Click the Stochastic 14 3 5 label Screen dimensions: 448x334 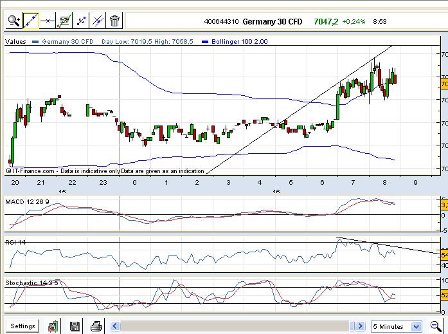(31, 283)
